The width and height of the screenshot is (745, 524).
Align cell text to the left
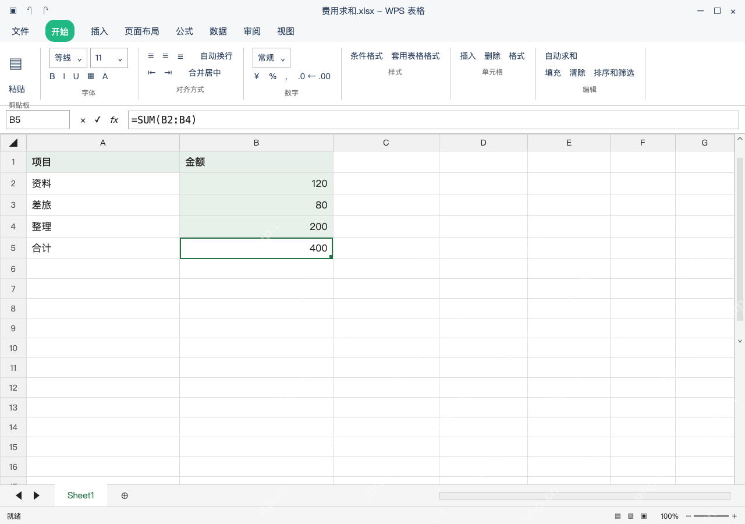click(151, 56)
